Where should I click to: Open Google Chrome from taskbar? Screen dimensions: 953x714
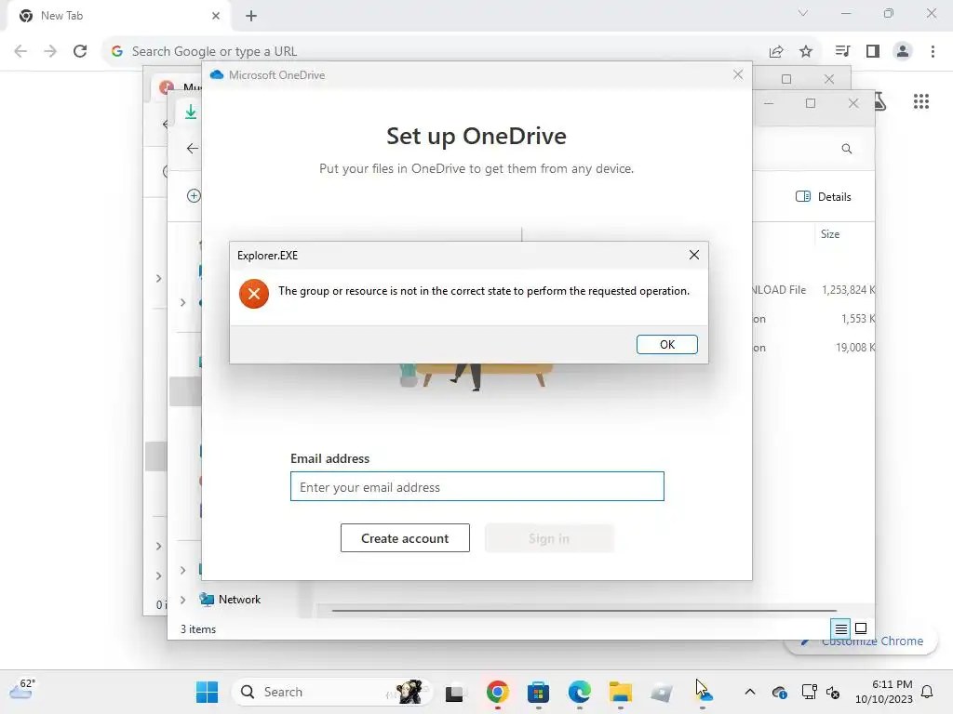[x=497, y=692]
